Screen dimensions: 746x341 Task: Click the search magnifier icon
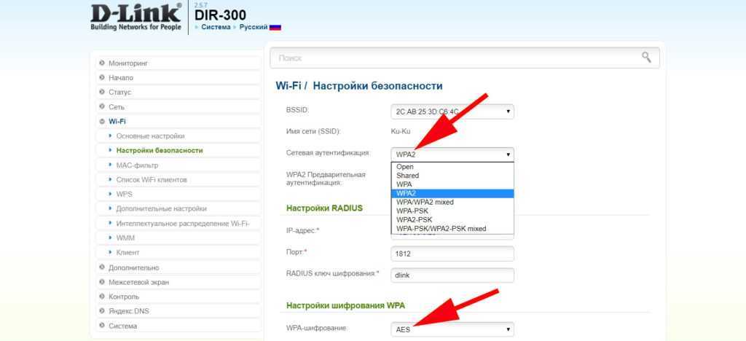tap(645, 58)
